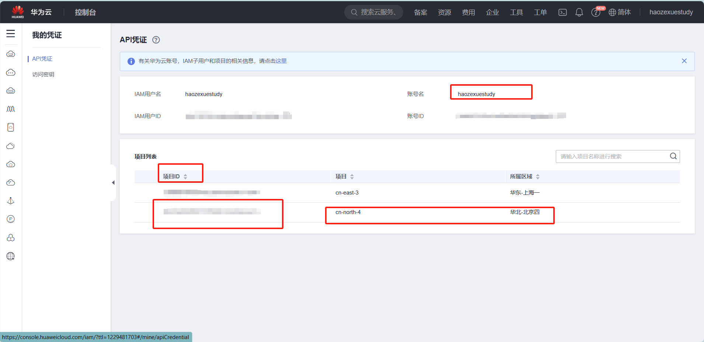Click the info icon in blue banner
The image size is (704, 342).
click(x=131, y=61)
